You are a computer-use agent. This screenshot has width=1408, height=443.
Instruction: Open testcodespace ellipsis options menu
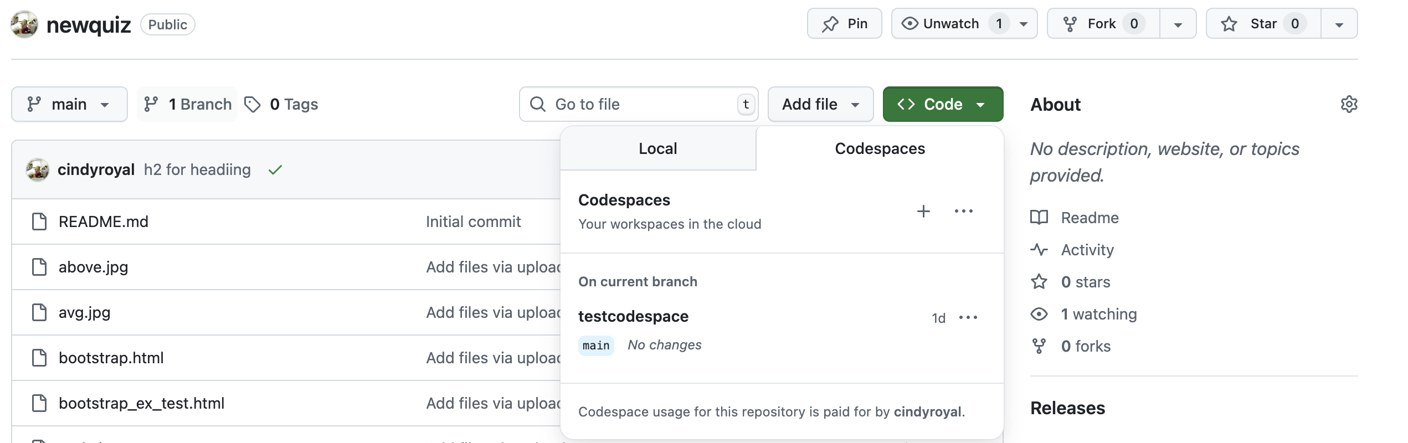pos(968,318)
